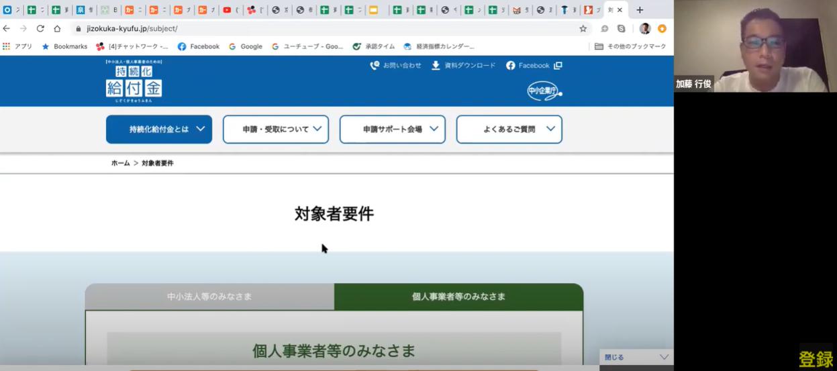Screen dimensions: 837x371
Task: Open 資料ダウンロード link in header
Action: [x=464, y=65]
